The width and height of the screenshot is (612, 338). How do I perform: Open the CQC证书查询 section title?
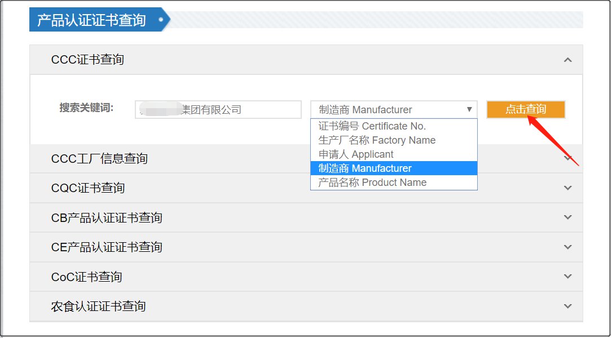click(88, 188)
